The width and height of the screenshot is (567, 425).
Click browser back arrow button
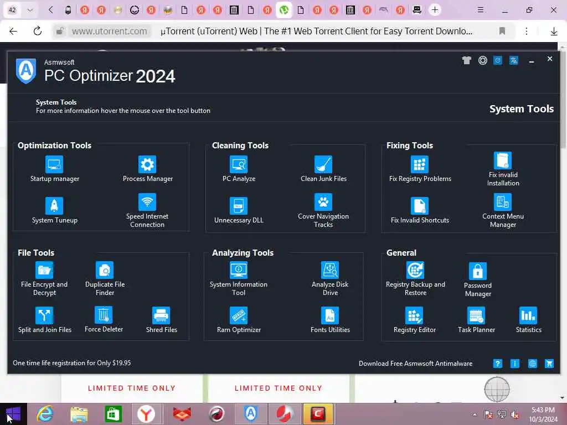13,32
